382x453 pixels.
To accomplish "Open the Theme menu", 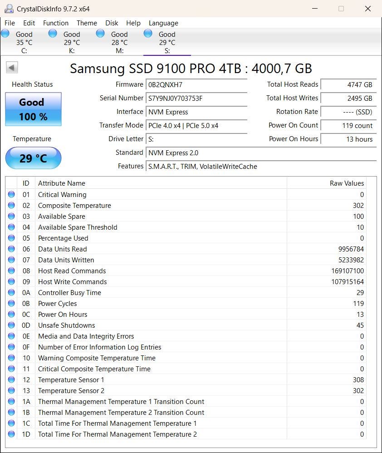I will point(87,23).
